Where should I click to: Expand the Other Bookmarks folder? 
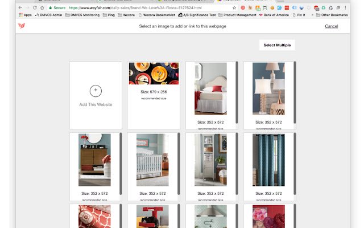[332, 15]
